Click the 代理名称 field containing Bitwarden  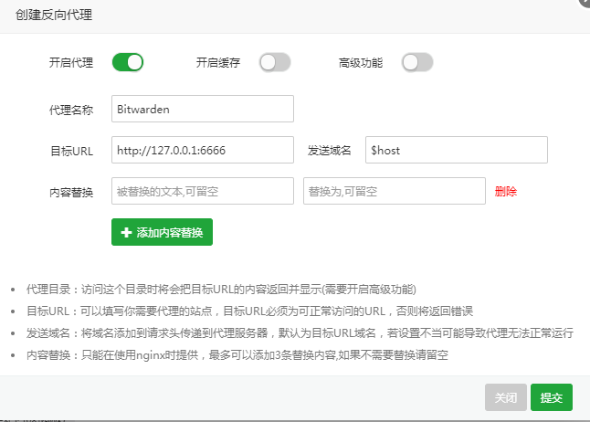coord(203,109)
